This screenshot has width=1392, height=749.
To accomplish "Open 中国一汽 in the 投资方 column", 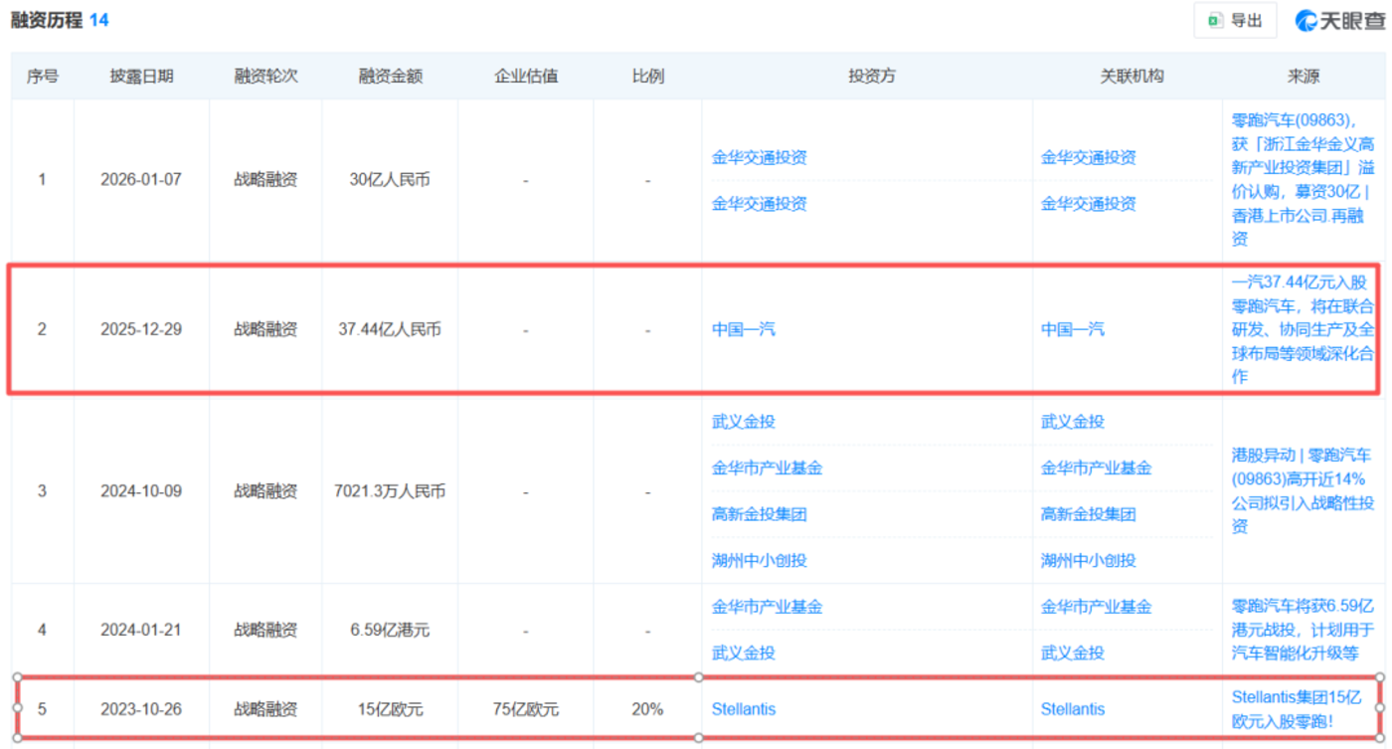I will [x=743, y=329].
